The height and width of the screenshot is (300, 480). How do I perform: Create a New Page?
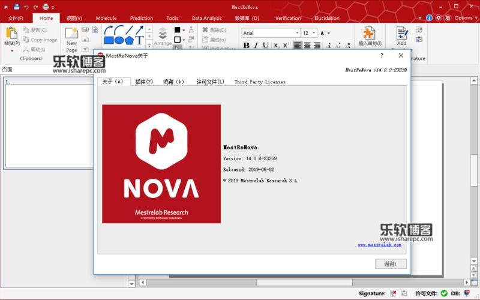pyautogui.click(x=71, y=40)
